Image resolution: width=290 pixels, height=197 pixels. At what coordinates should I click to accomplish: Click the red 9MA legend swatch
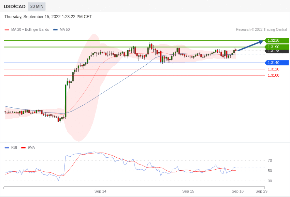[x=24, y=147]
